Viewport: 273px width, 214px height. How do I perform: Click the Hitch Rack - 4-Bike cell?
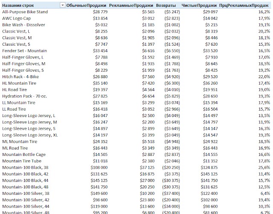20,76
